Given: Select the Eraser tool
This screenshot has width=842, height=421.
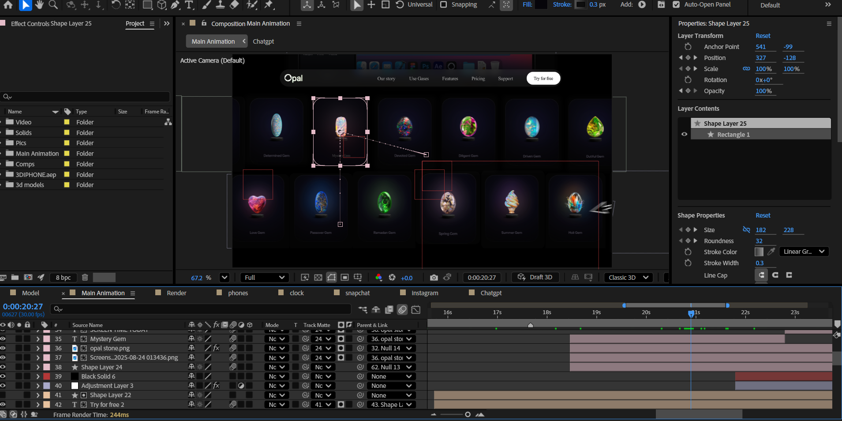Looking at the screenshot, I should [235, 5].
